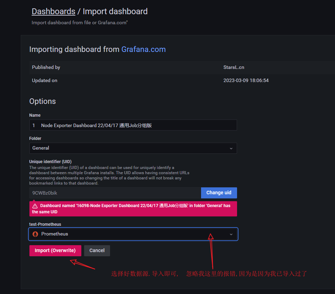Click the Import (Overwrite) button
Viewport: 335px width, 294px height.
(x=55, y=250)
